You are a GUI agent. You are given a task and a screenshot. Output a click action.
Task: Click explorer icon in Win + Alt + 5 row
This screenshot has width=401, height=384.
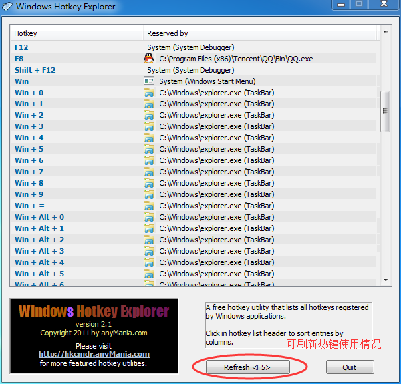click(x=149, y=274)
